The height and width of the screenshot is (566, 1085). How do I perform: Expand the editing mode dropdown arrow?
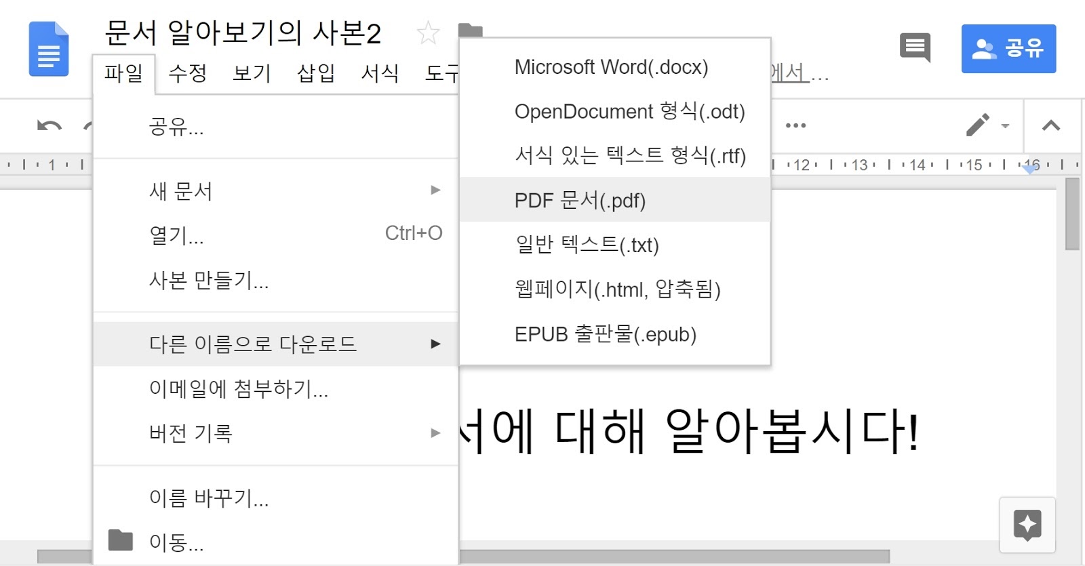click(x=1006, y=125)
